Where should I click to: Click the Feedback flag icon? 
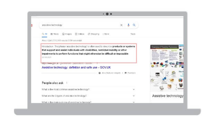click(125, 73)
